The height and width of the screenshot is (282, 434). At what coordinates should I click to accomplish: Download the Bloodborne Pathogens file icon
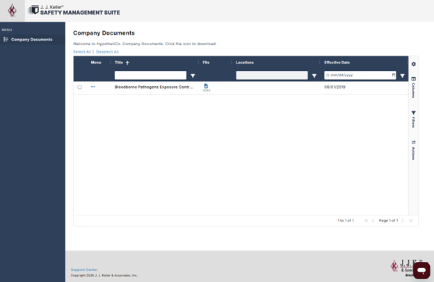(x=206, y=86)
